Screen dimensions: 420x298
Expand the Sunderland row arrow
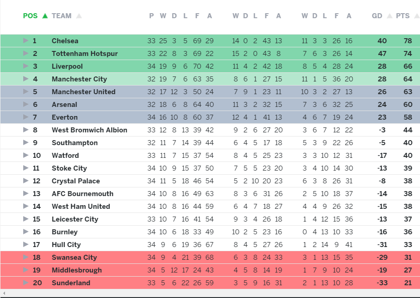click(26, 283)
